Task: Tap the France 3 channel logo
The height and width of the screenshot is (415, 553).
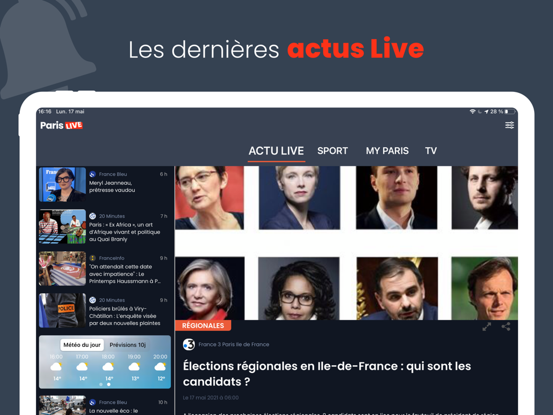Action: tap(189, 344)
